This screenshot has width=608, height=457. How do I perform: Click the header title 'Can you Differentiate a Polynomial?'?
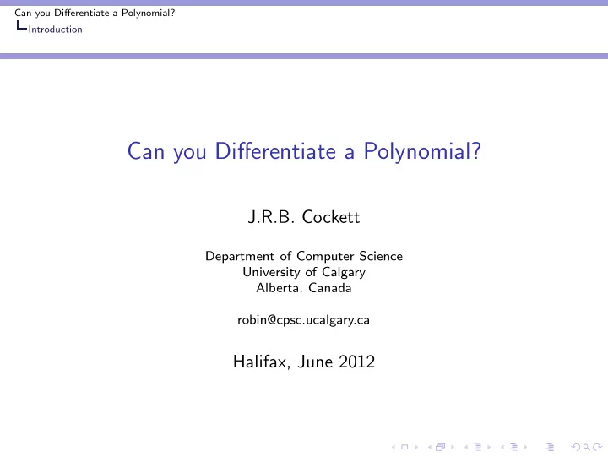point(95,13)
